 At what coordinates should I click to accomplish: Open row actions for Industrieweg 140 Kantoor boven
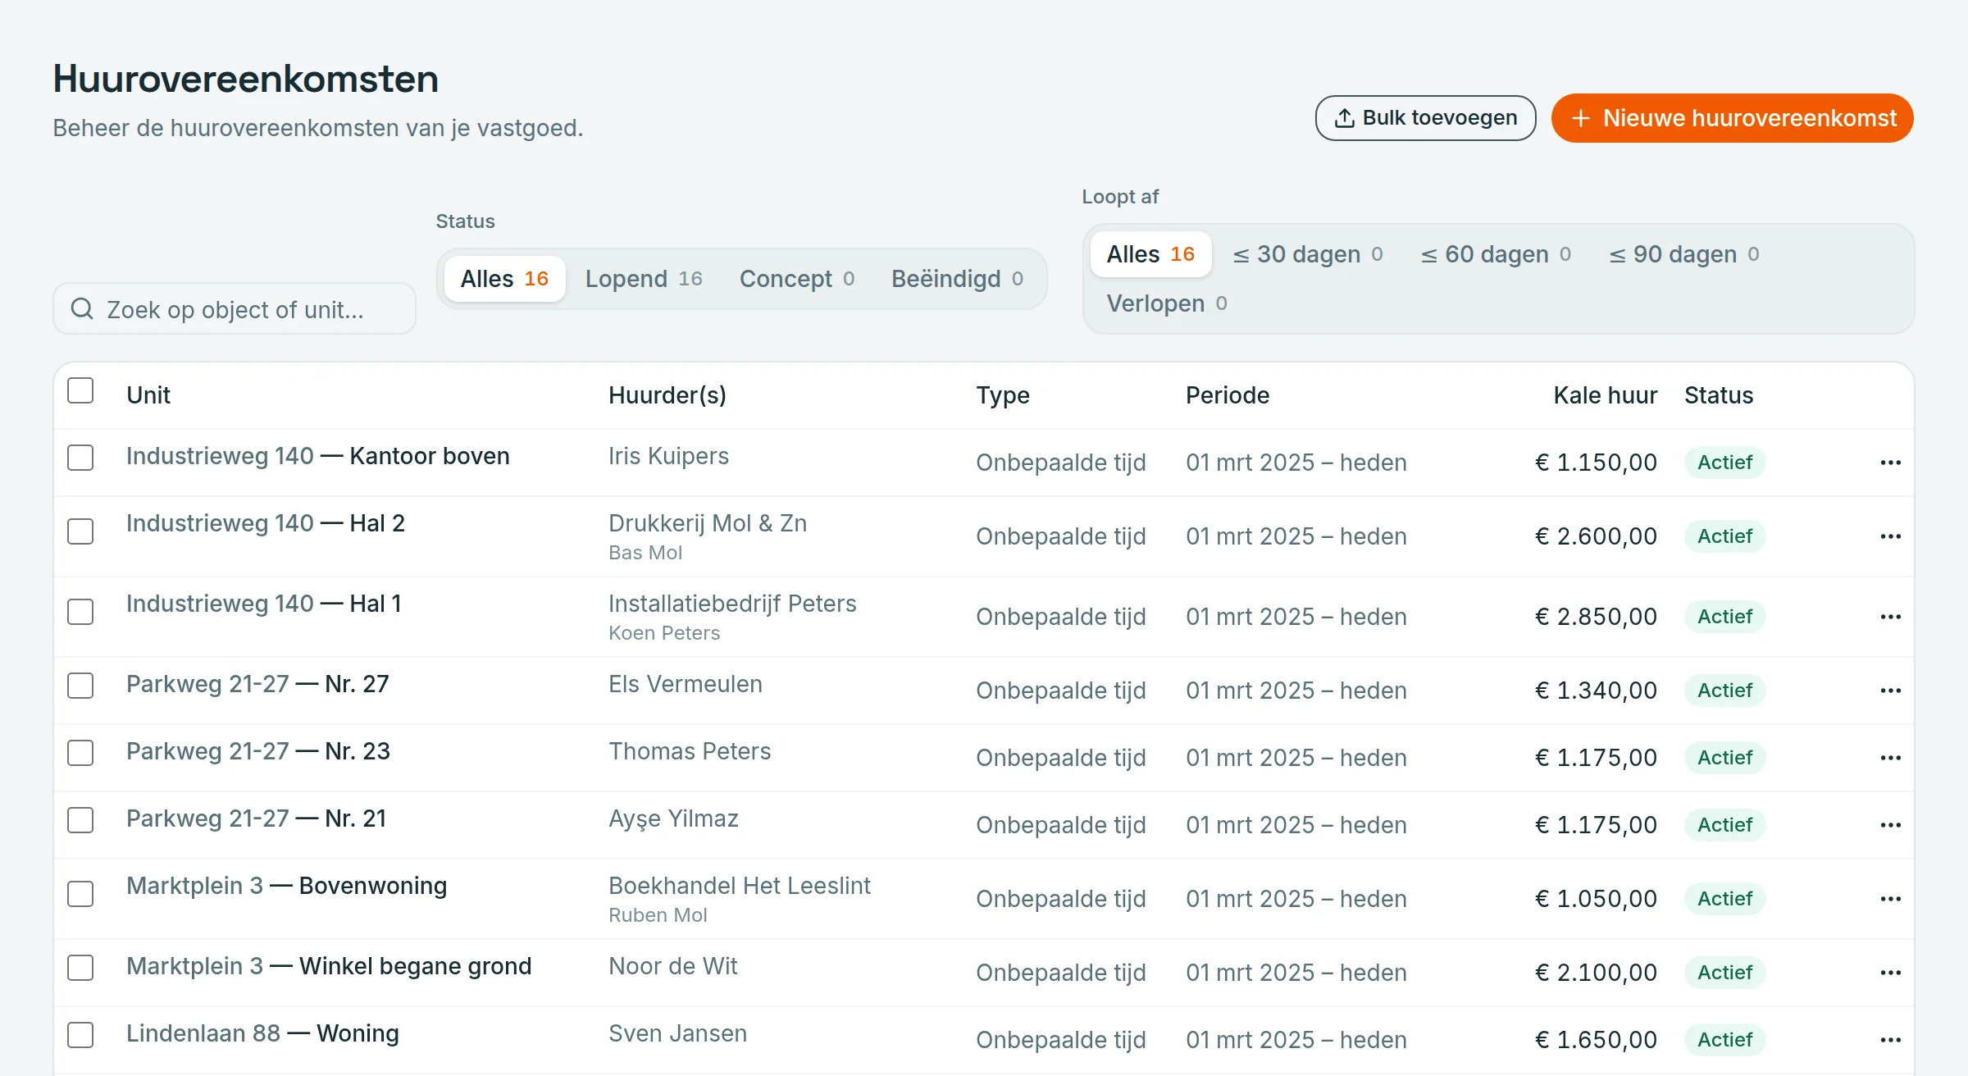(x=1890, y=463)
